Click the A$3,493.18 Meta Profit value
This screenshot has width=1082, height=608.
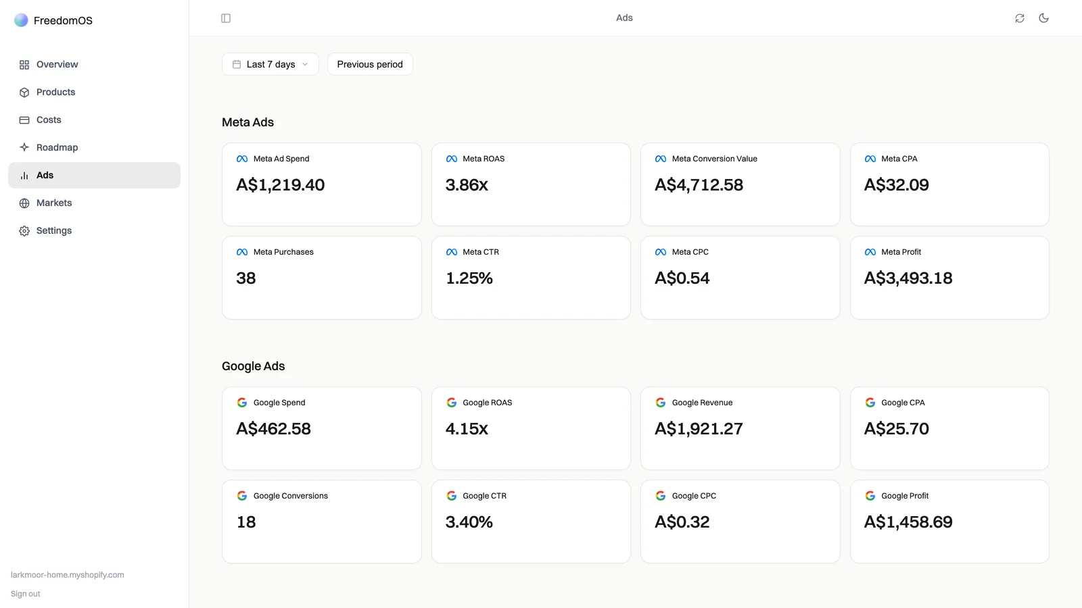point(908,278)
